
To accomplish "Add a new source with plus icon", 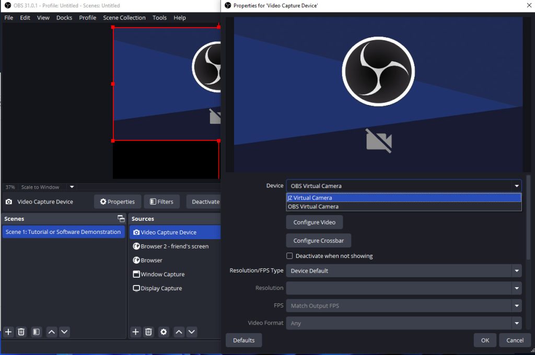I will click(x=135, y=332).
